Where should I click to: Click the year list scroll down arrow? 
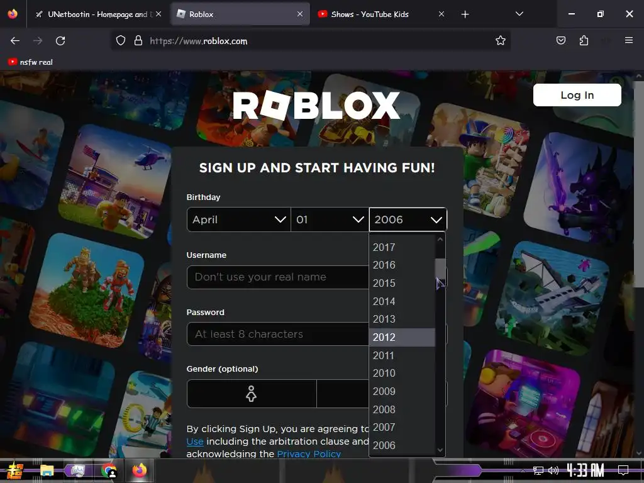coord(440,450)
